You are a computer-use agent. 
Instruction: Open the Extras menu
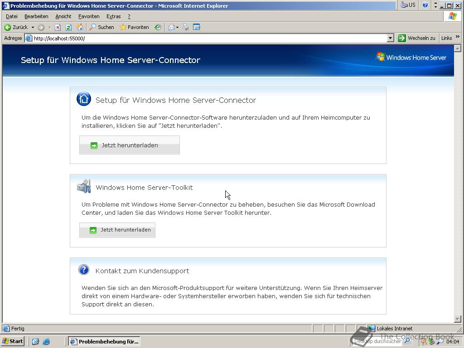113,16
